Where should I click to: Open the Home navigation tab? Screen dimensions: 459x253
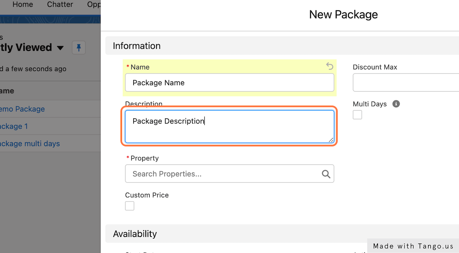click(x=23, y=5)
